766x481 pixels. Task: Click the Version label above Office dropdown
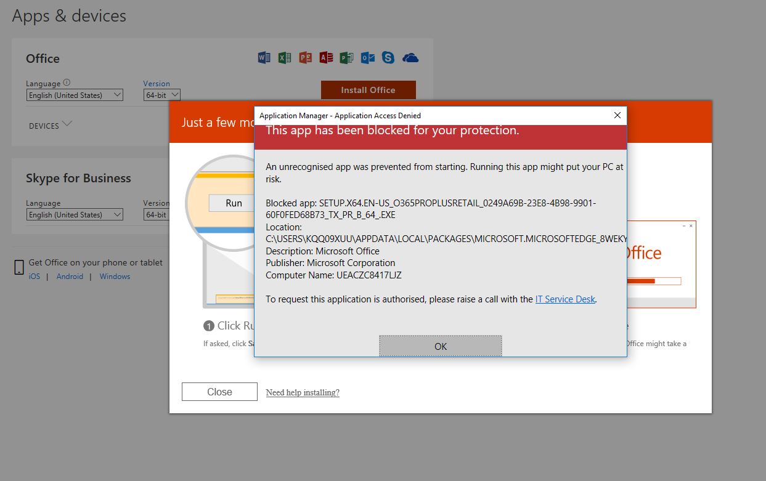coord(157,83)
